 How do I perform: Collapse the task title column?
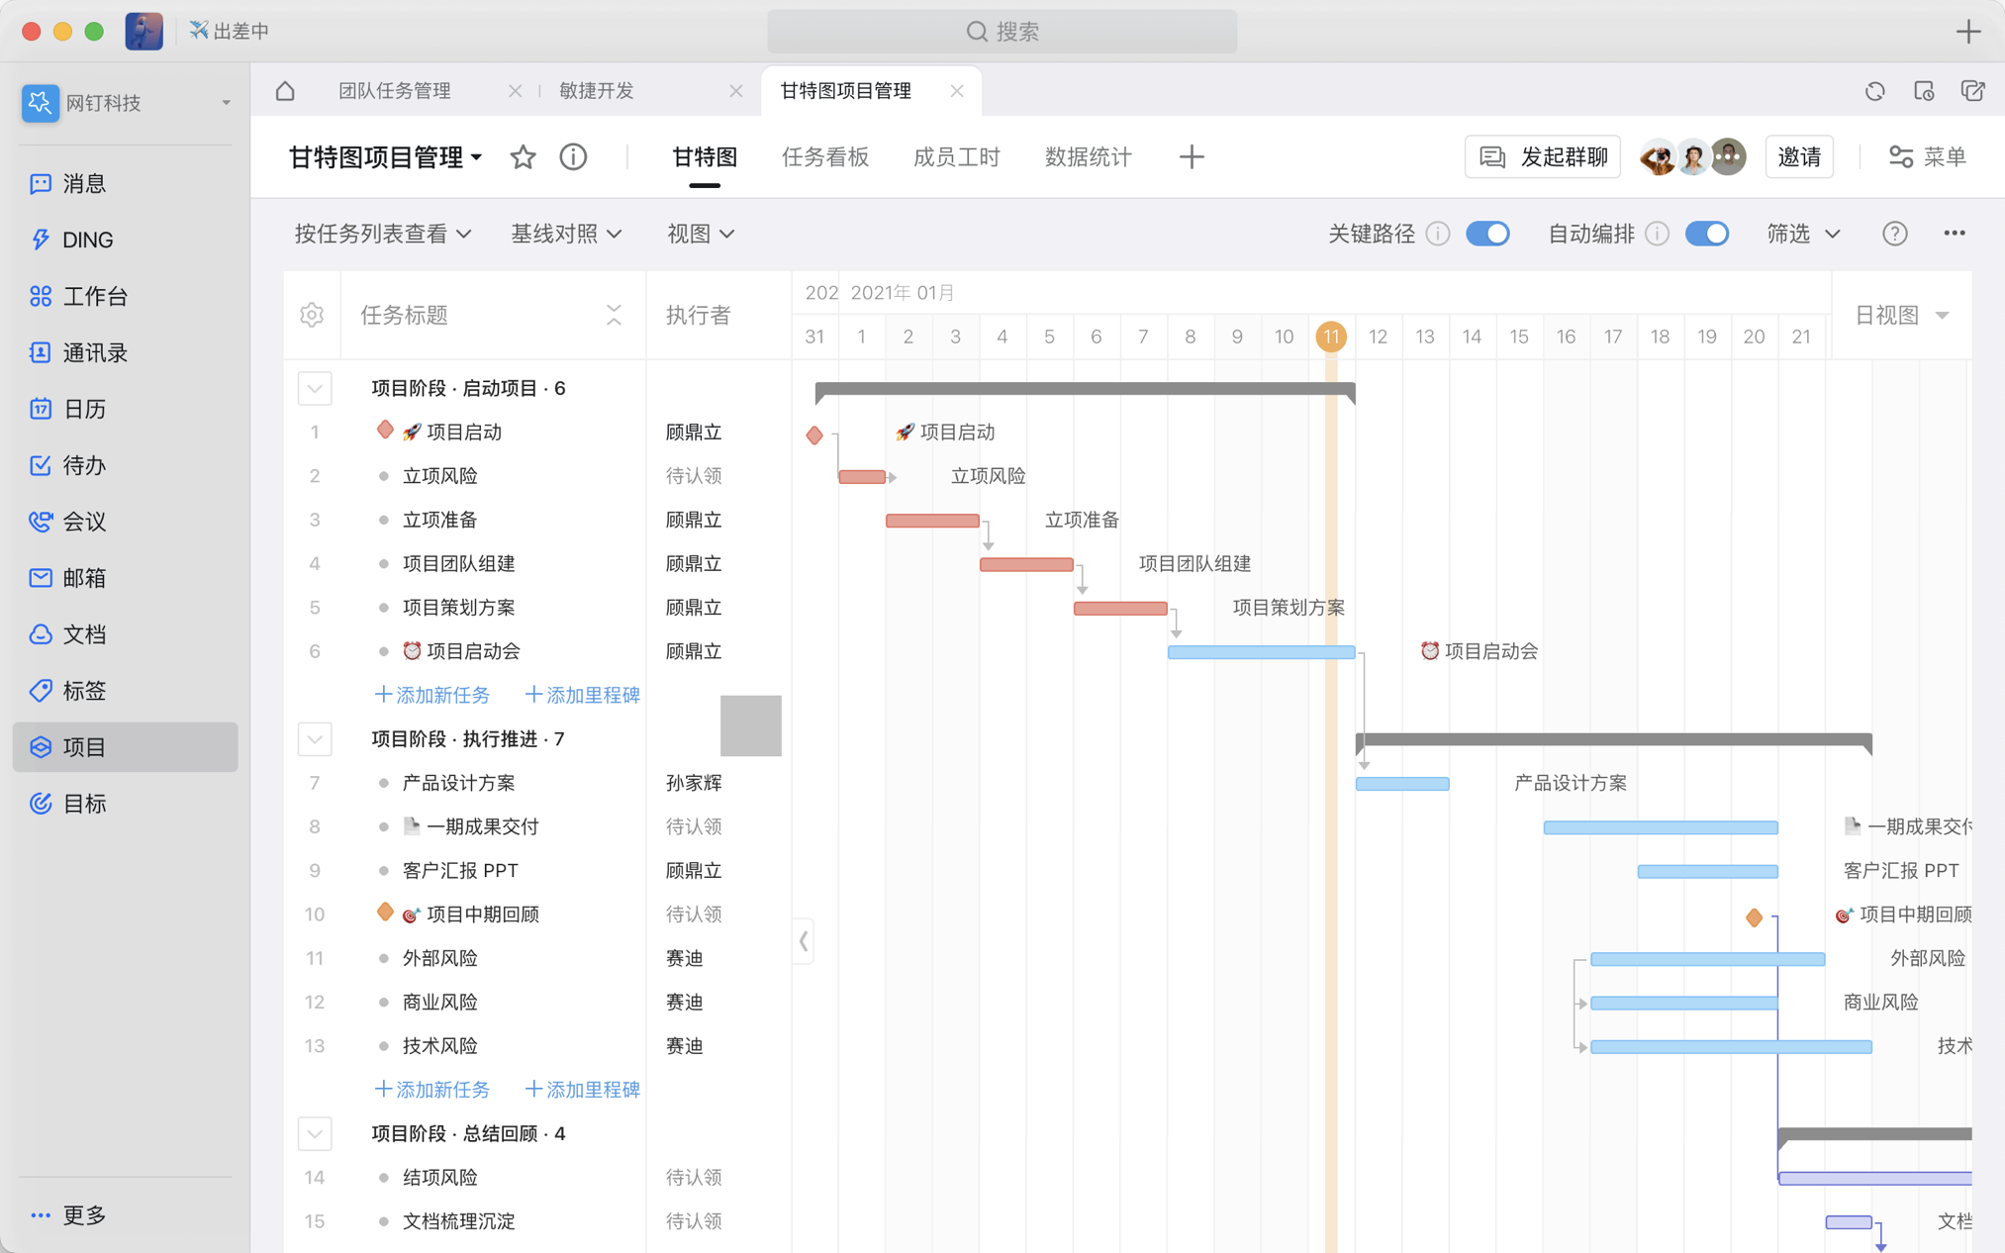pyautogui.click(x=614, y=315)
